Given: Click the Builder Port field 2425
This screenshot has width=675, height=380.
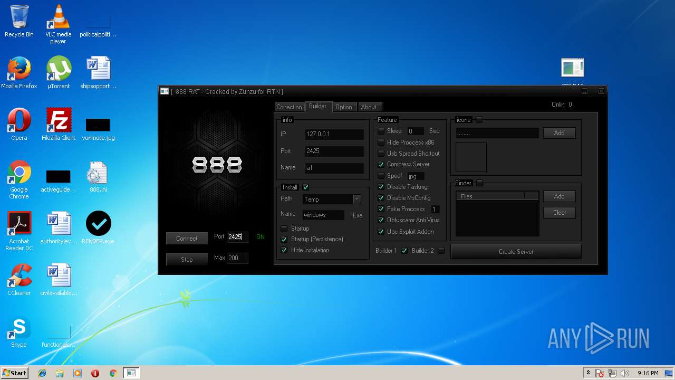Looking at the screenshot, I should (x=334, y=151).
